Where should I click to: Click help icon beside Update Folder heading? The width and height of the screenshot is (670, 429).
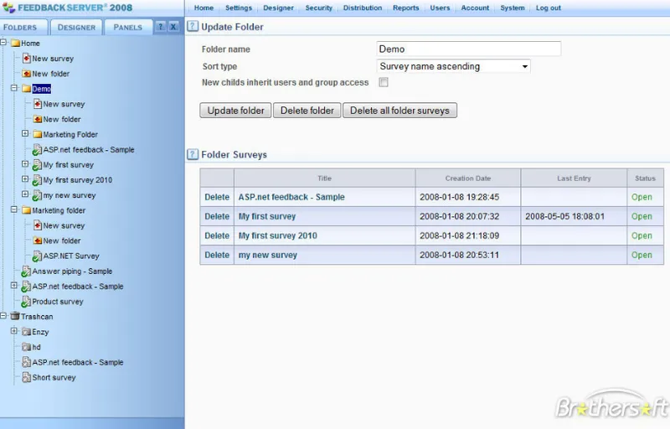[x=193, y=27]
